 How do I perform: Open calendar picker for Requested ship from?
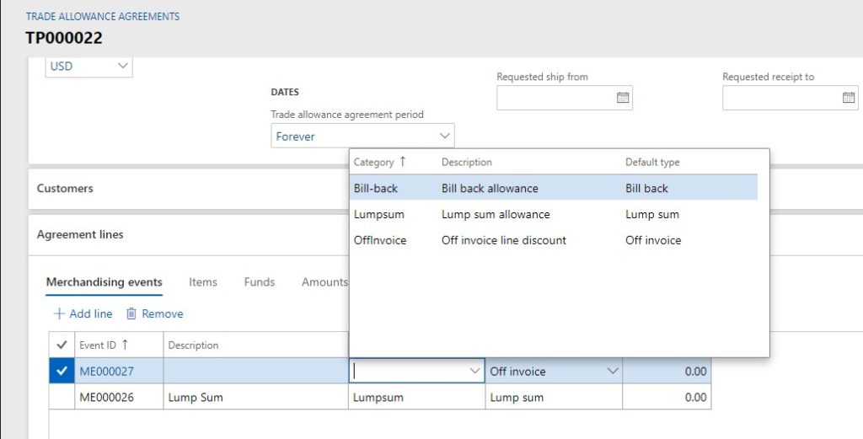click(x=623, y=98)
